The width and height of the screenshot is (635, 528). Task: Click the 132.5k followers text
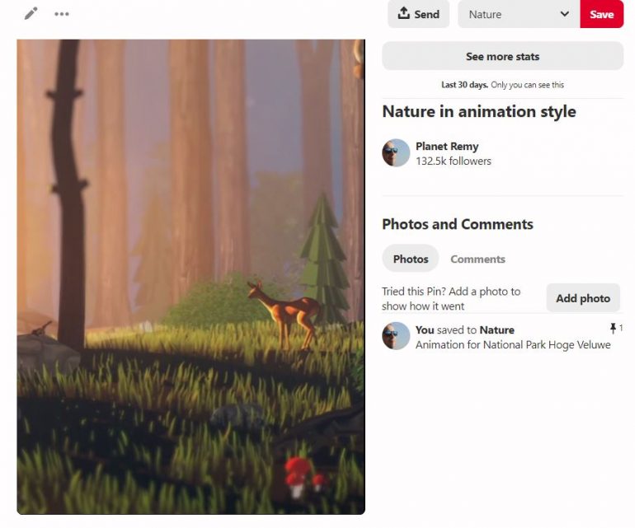click(x=454, y=161)
